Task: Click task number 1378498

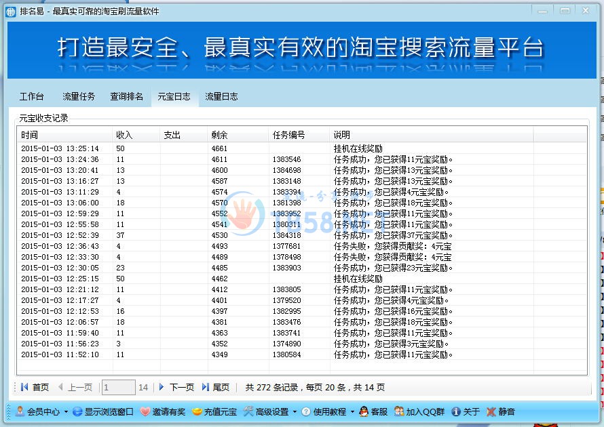Action: click(286, 257)
